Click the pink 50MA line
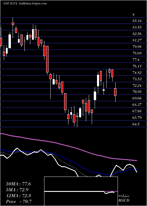 tap(68, 146)
